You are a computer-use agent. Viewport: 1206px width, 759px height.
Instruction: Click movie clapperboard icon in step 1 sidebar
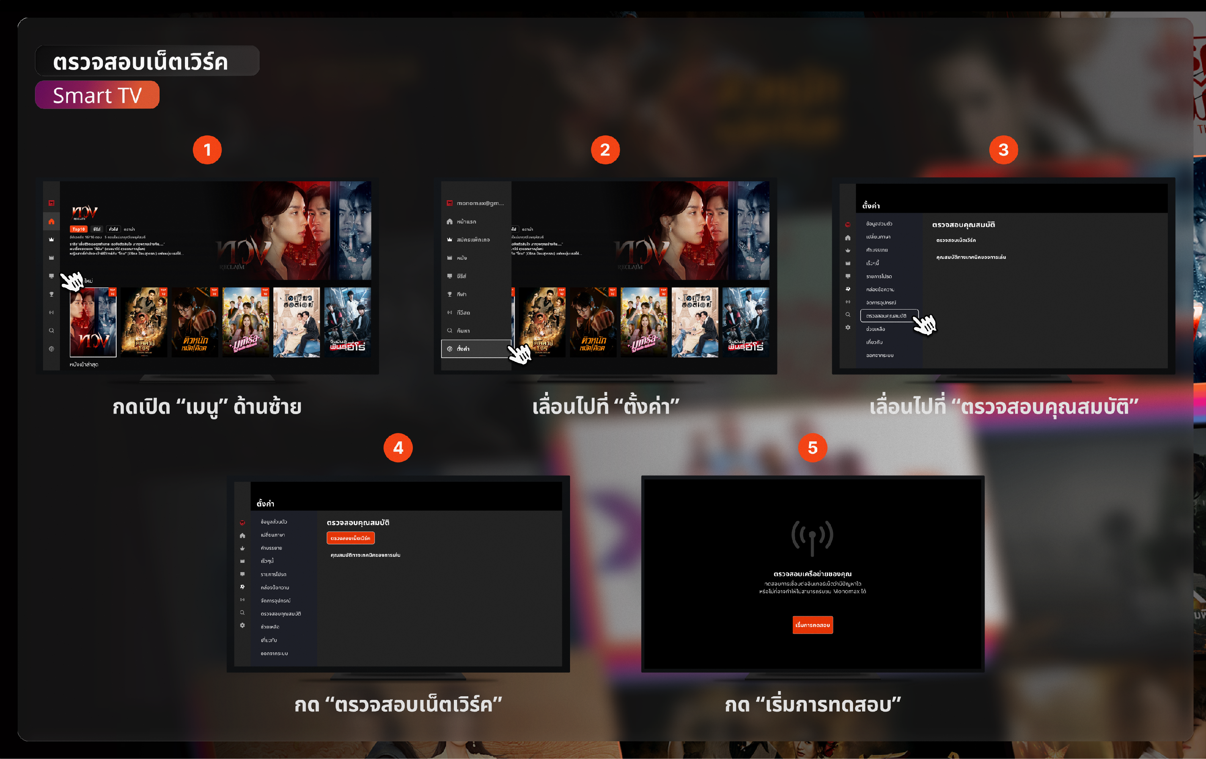51,258
